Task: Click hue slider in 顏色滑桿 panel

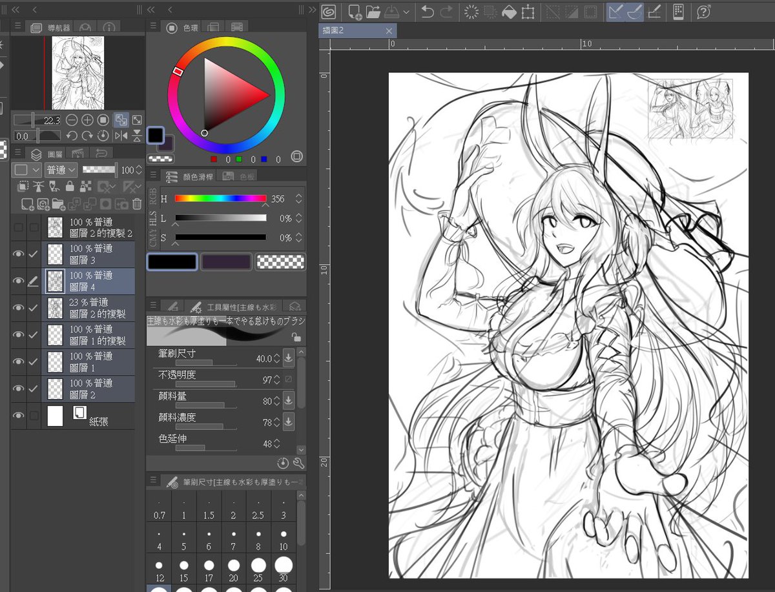Action: pos(220,199)
